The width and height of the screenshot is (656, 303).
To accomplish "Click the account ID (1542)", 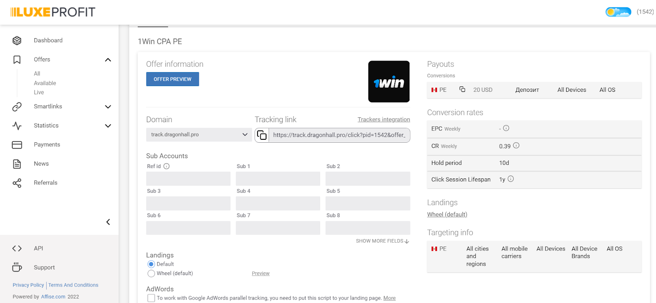I will (x=645, y=12).
